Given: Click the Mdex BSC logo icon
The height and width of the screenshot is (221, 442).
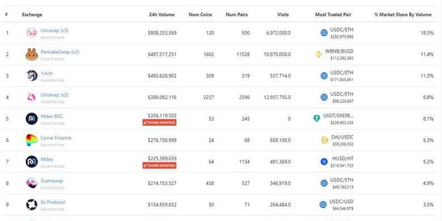Looking at the screenshot, I should [x=32, y=118].
